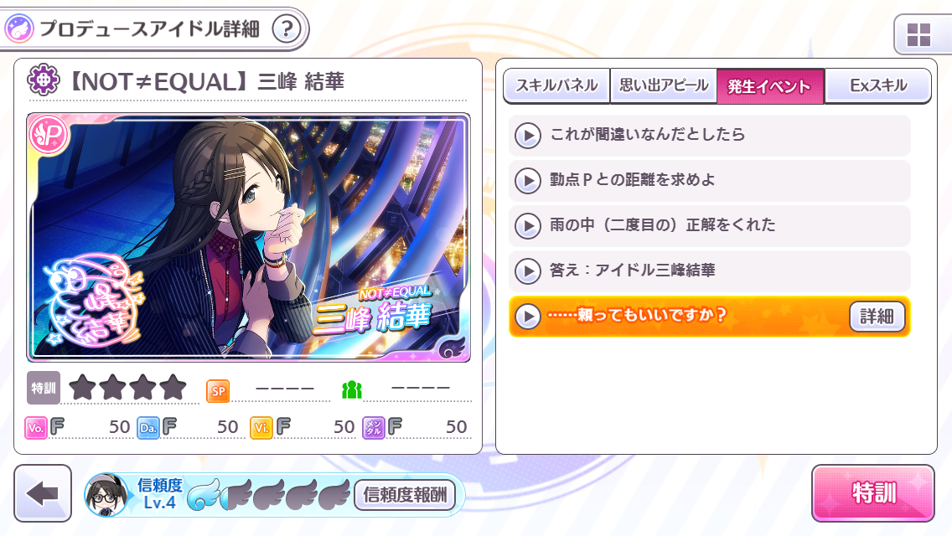
Task: Play the event 動点Pとの距離を求めよ
Action: point(528,181)
